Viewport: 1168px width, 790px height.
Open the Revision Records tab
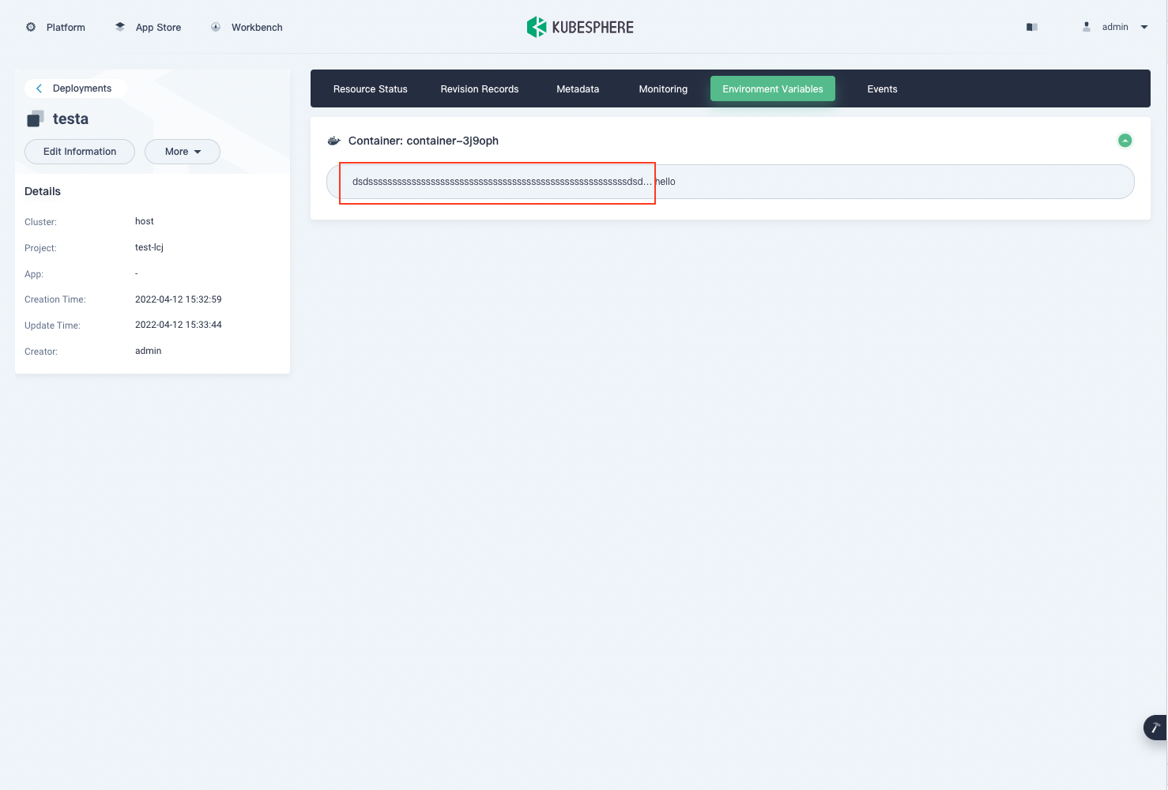480,88
